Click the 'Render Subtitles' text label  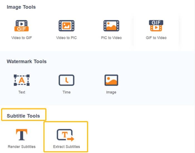pyautogui.click(x=21, y=147)
